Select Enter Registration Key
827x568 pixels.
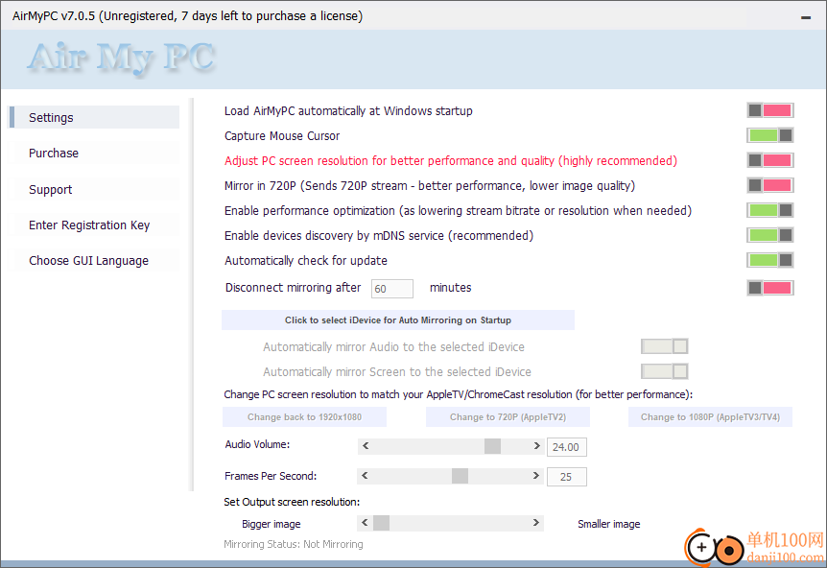94,225
